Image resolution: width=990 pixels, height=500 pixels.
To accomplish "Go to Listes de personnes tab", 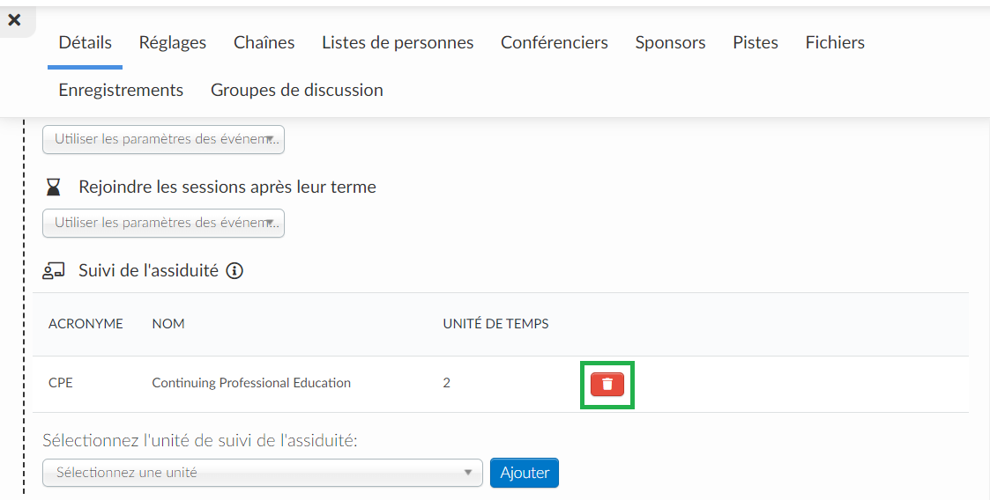I will pyautogui.click(x=398, y=43).
